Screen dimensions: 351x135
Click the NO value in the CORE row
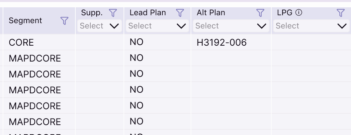tap(136, 43)
